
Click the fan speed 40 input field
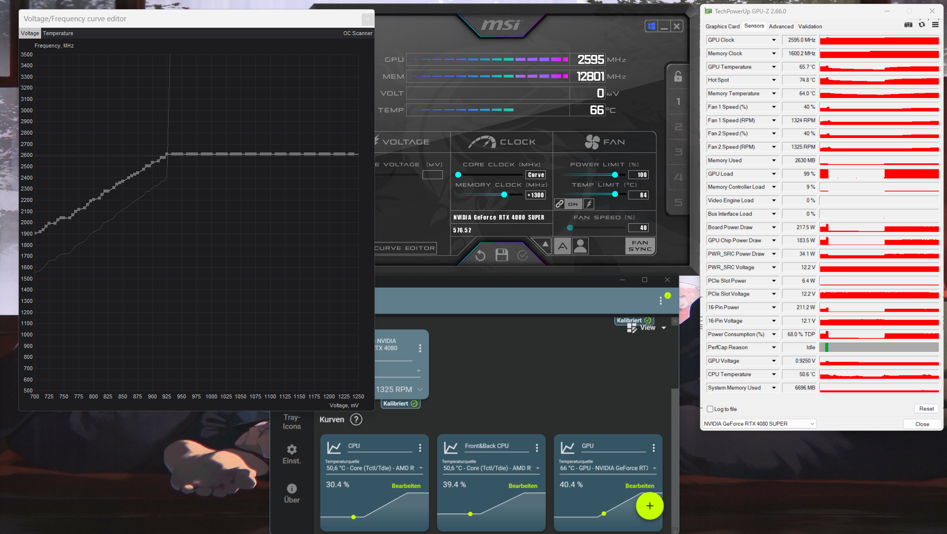pyautogui.click(x=639, y=228)
